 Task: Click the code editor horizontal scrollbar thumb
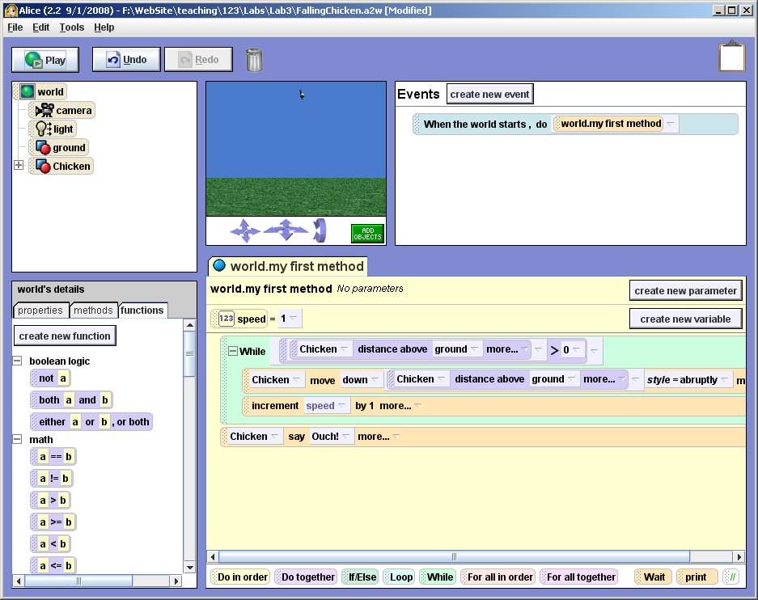point(454,556)
